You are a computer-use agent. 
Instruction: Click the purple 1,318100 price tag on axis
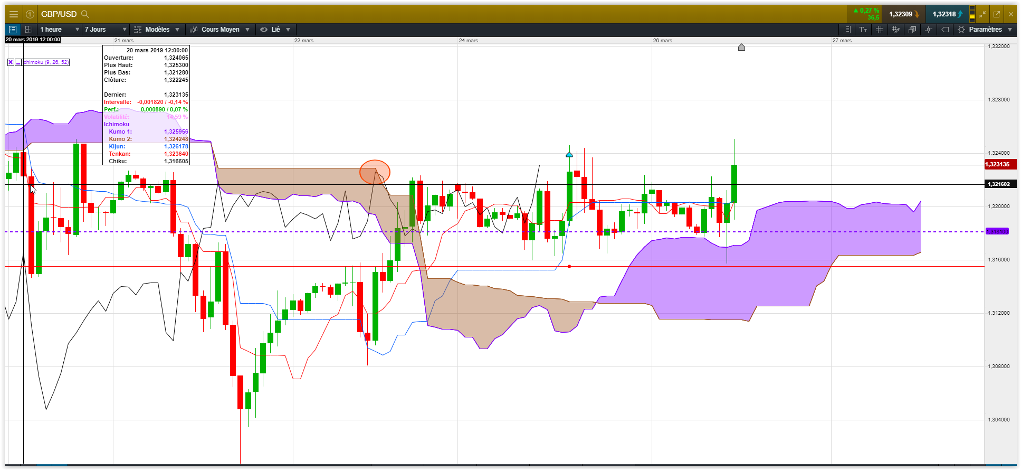pyautogui.click(x=997, y=231)
